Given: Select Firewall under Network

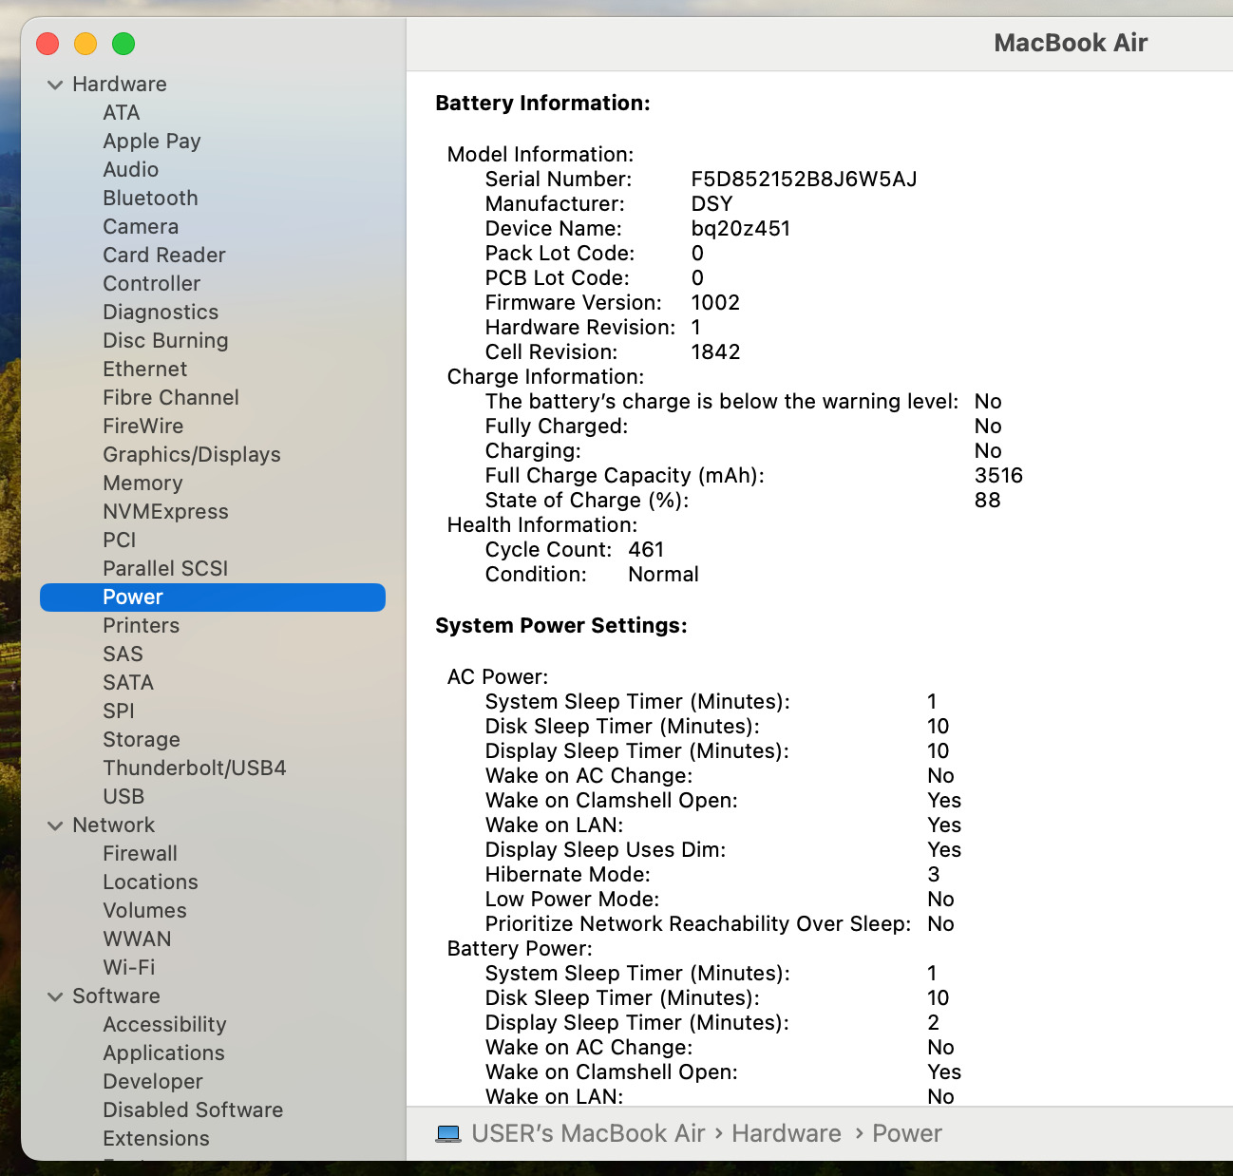Looking at the screenshot, I should [x=140, y=854].
